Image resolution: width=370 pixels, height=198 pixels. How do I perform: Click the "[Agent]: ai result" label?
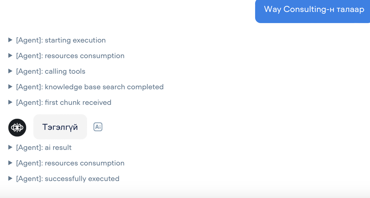pyautogui.click(x=44, y=147)
